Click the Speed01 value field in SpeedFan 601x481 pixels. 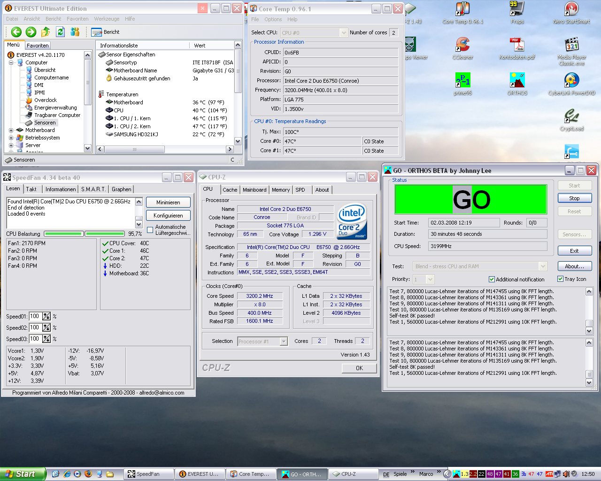click(x=35, y=316)
